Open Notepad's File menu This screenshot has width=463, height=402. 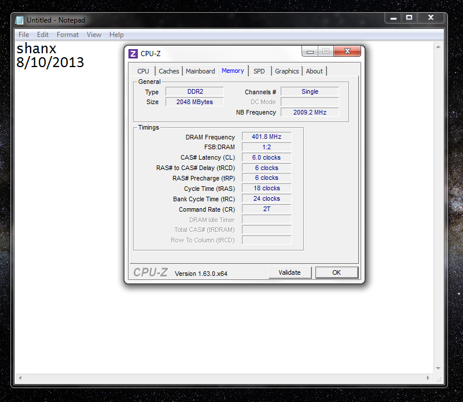coord(24,35)
